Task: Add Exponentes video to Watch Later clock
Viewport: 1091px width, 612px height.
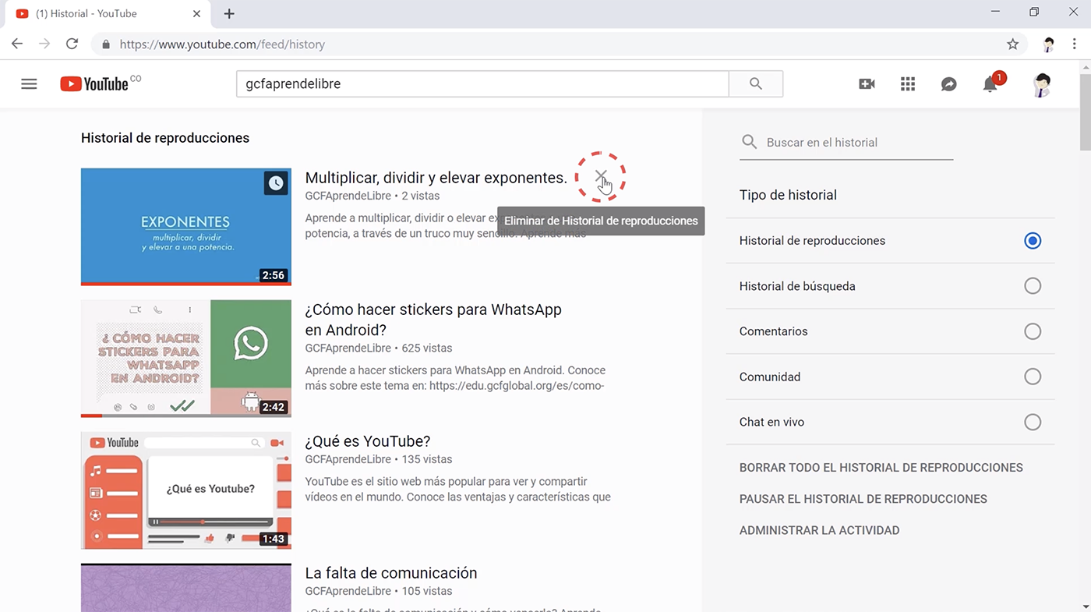Action: (276, 183)
